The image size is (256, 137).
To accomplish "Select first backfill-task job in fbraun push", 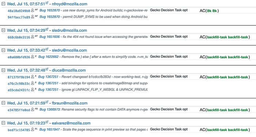I will pyautogui.click(x=217, y=110).
